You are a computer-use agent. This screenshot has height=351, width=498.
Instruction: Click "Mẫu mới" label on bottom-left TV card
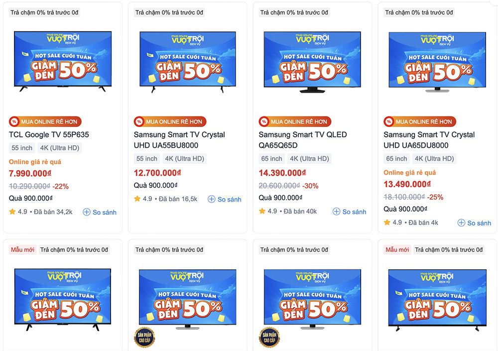pos(22,249)
